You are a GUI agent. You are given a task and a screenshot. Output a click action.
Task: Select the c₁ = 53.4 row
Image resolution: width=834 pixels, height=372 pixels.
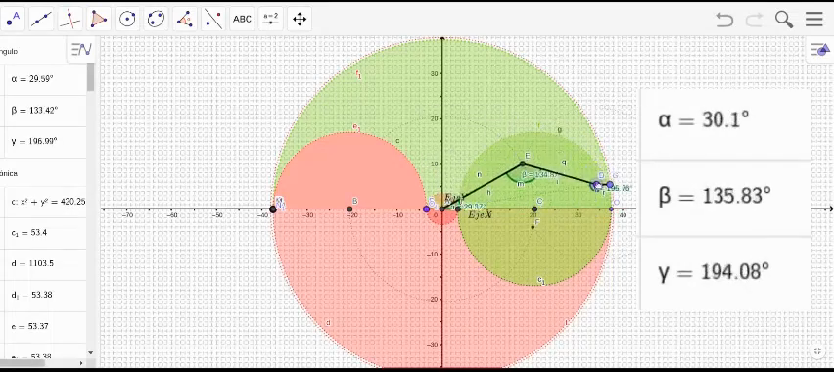point(43,233)
